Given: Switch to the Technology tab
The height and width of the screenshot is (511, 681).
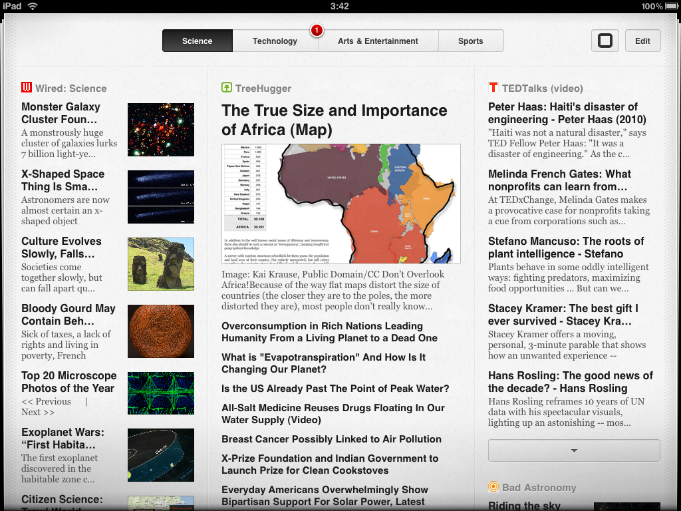Looking at the screenshot, I should click(x=275, y=41).
